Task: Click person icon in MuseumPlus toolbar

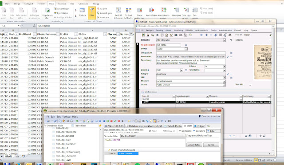Action: (148, 35)
